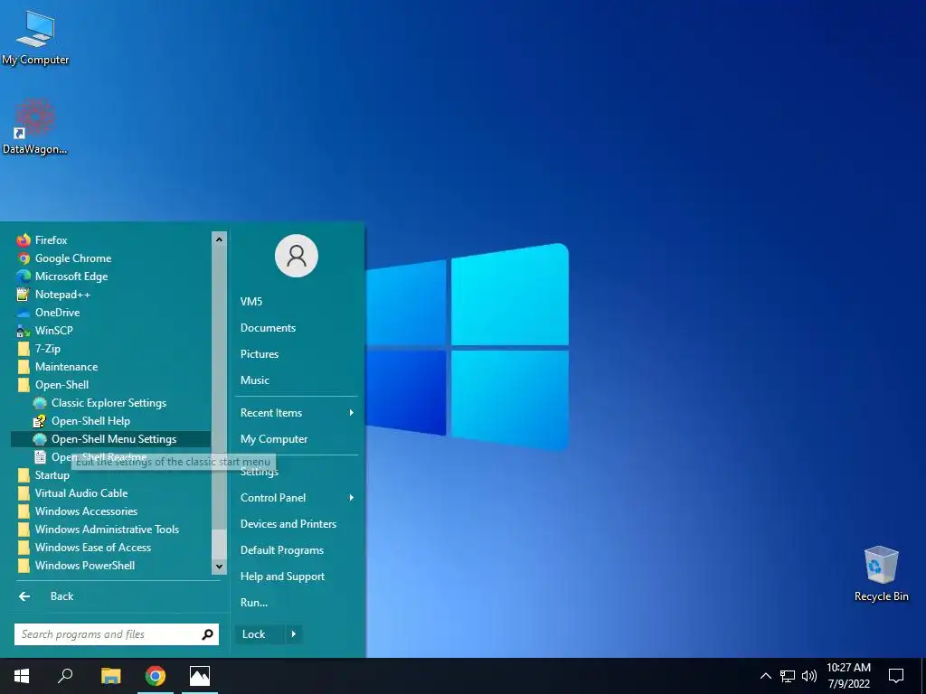Viewport: 926px width, 694px height.
Task: Click the Back arrow in the start menu
Action: pos(24,596)
